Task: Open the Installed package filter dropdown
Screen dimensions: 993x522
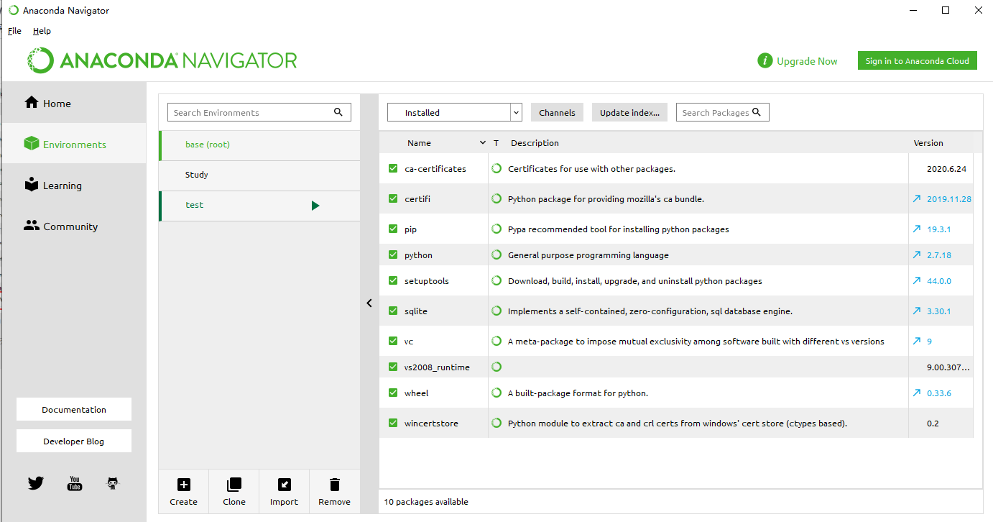Action: click(454, 112)
